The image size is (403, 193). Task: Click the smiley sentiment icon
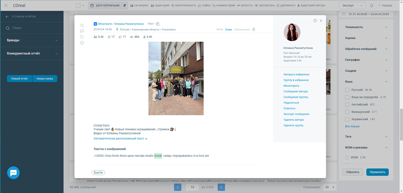[82, 43]
